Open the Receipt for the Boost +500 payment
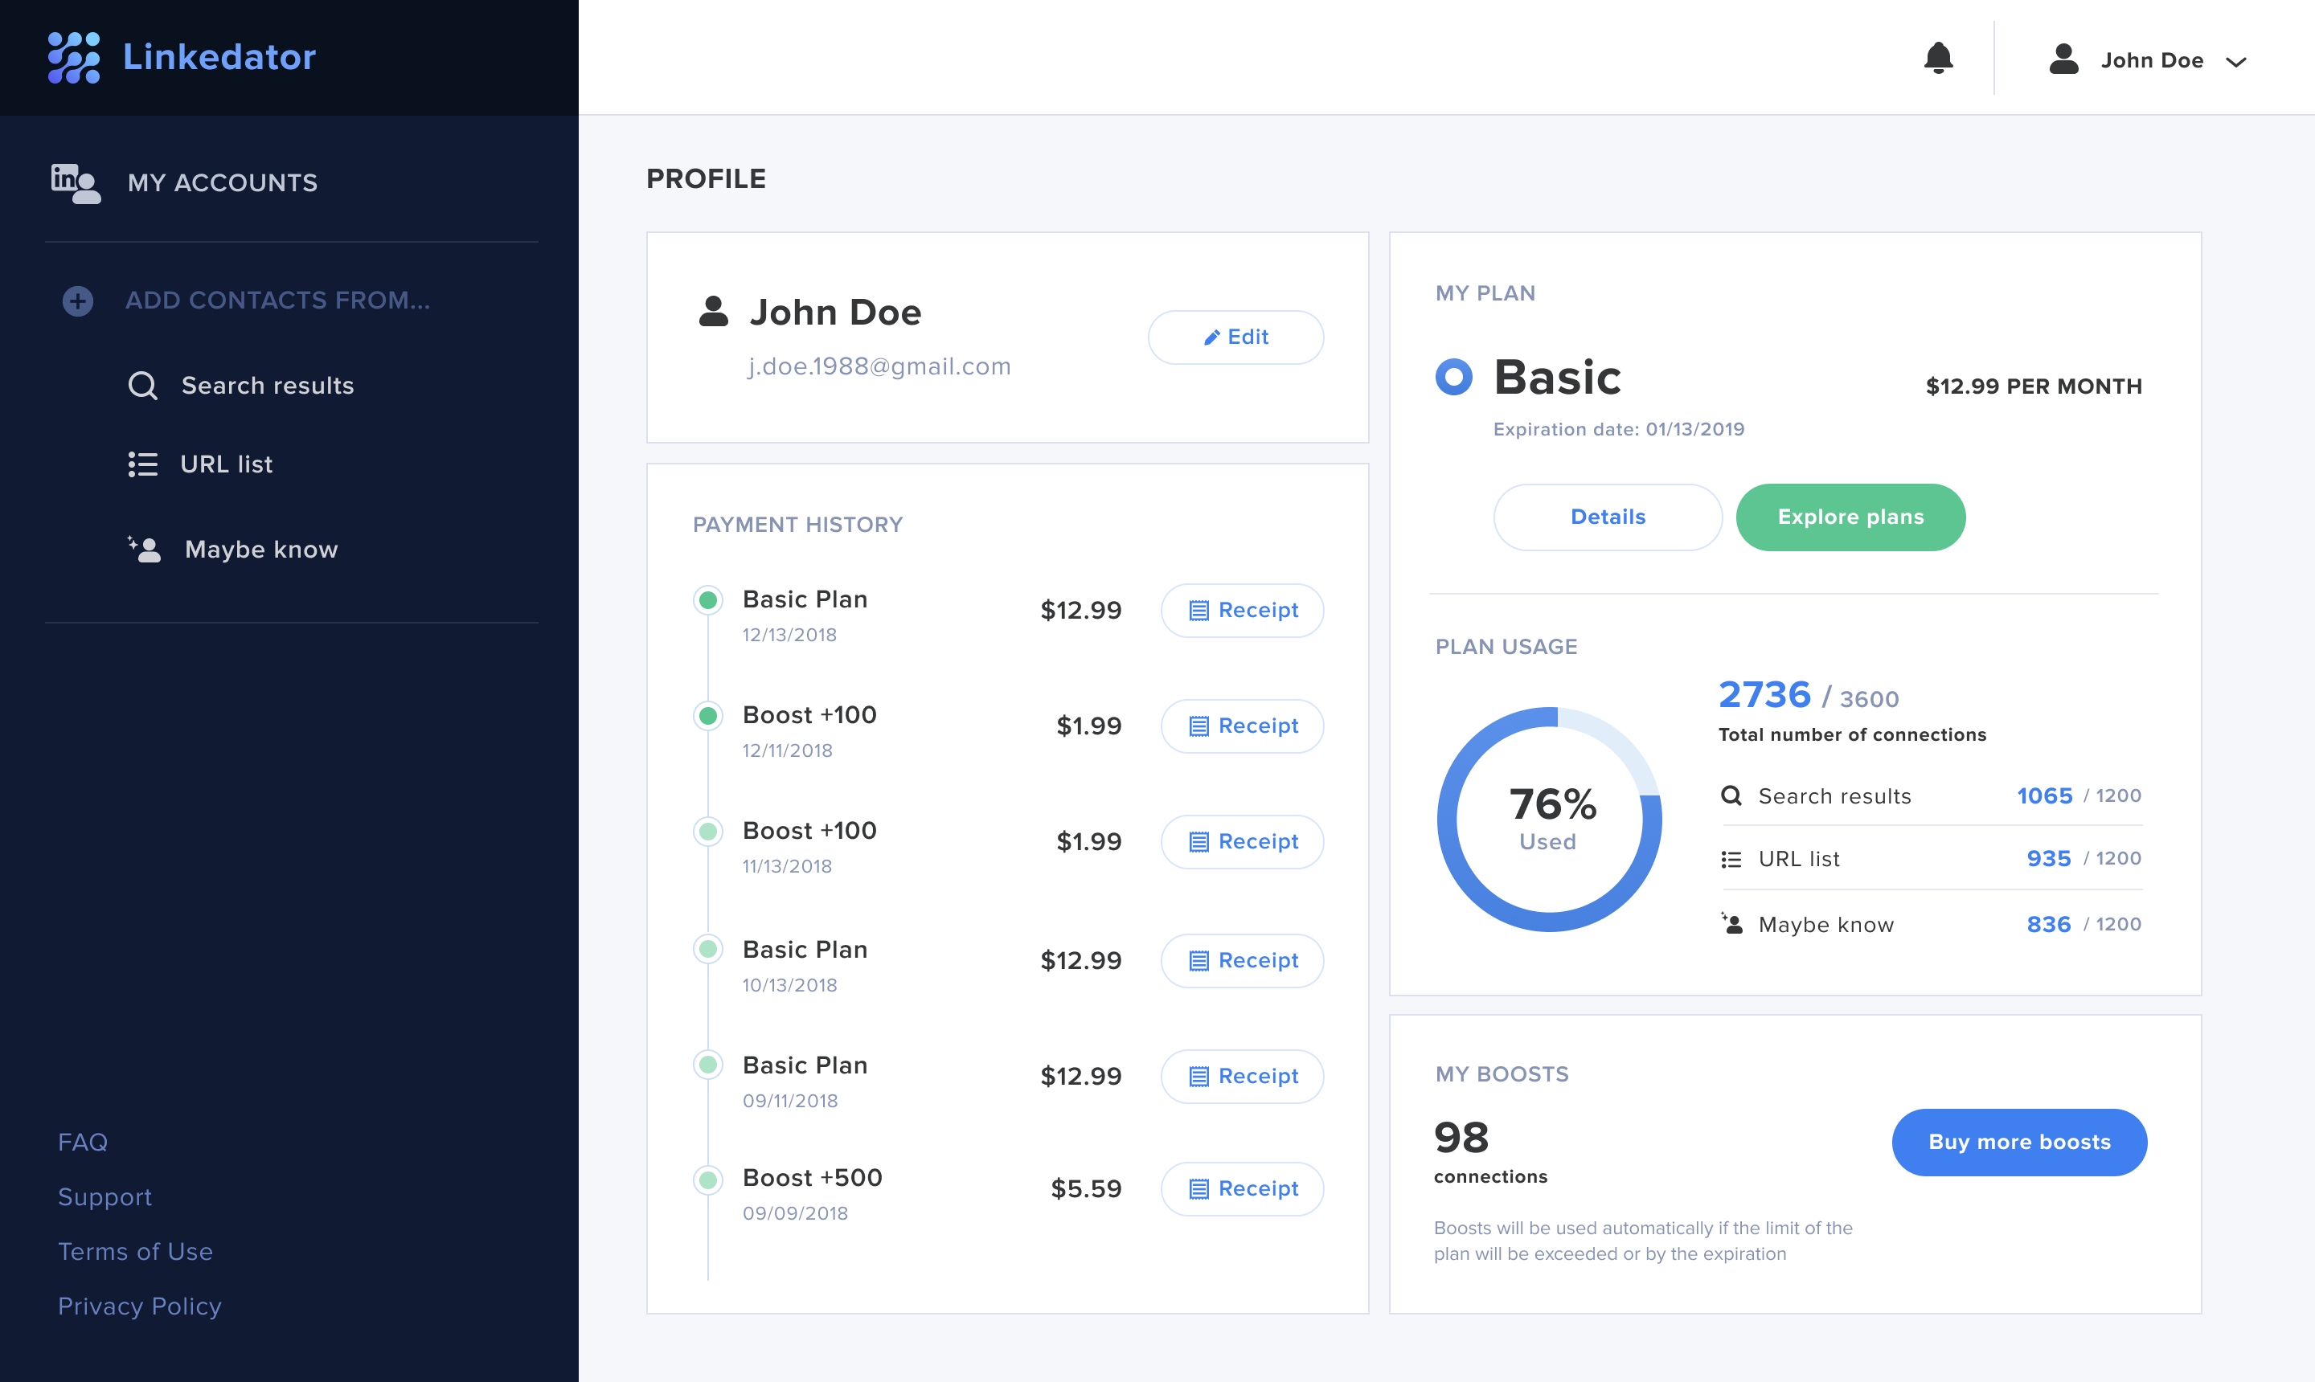Image resolution: width=2315 pixels, height=1382 pixels. point(1242,1188)
